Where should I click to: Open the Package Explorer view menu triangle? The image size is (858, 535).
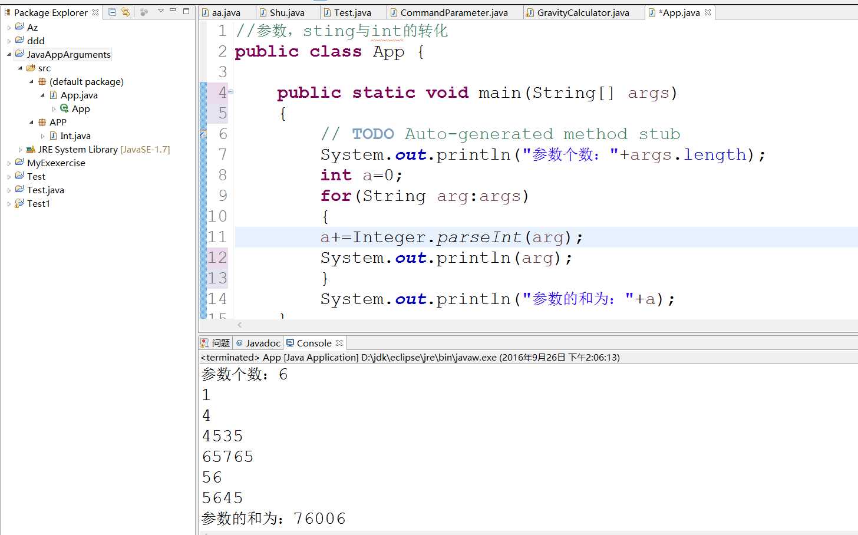(160, 11)
